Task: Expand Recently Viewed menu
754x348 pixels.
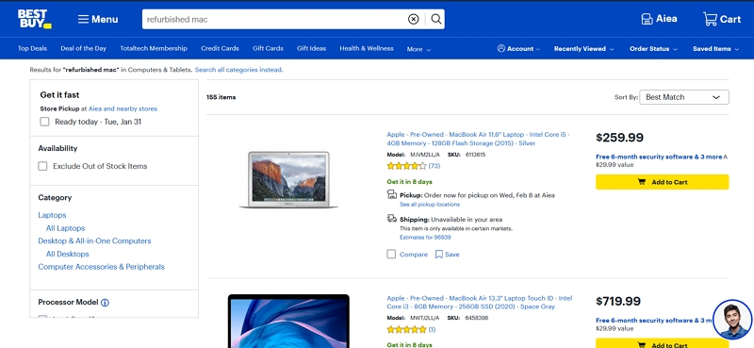Action: pos(583,49)
